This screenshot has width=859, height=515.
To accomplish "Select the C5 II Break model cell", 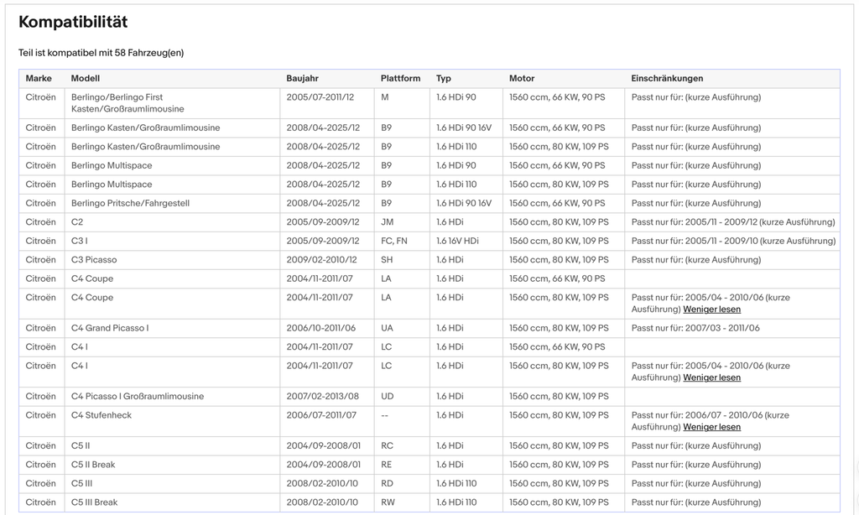I will click(172, 465).
